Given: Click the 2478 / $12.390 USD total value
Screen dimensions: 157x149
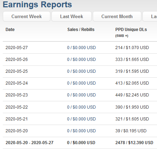Looking at the screenshot, I should pyautogui.click(x=134, y=143).
